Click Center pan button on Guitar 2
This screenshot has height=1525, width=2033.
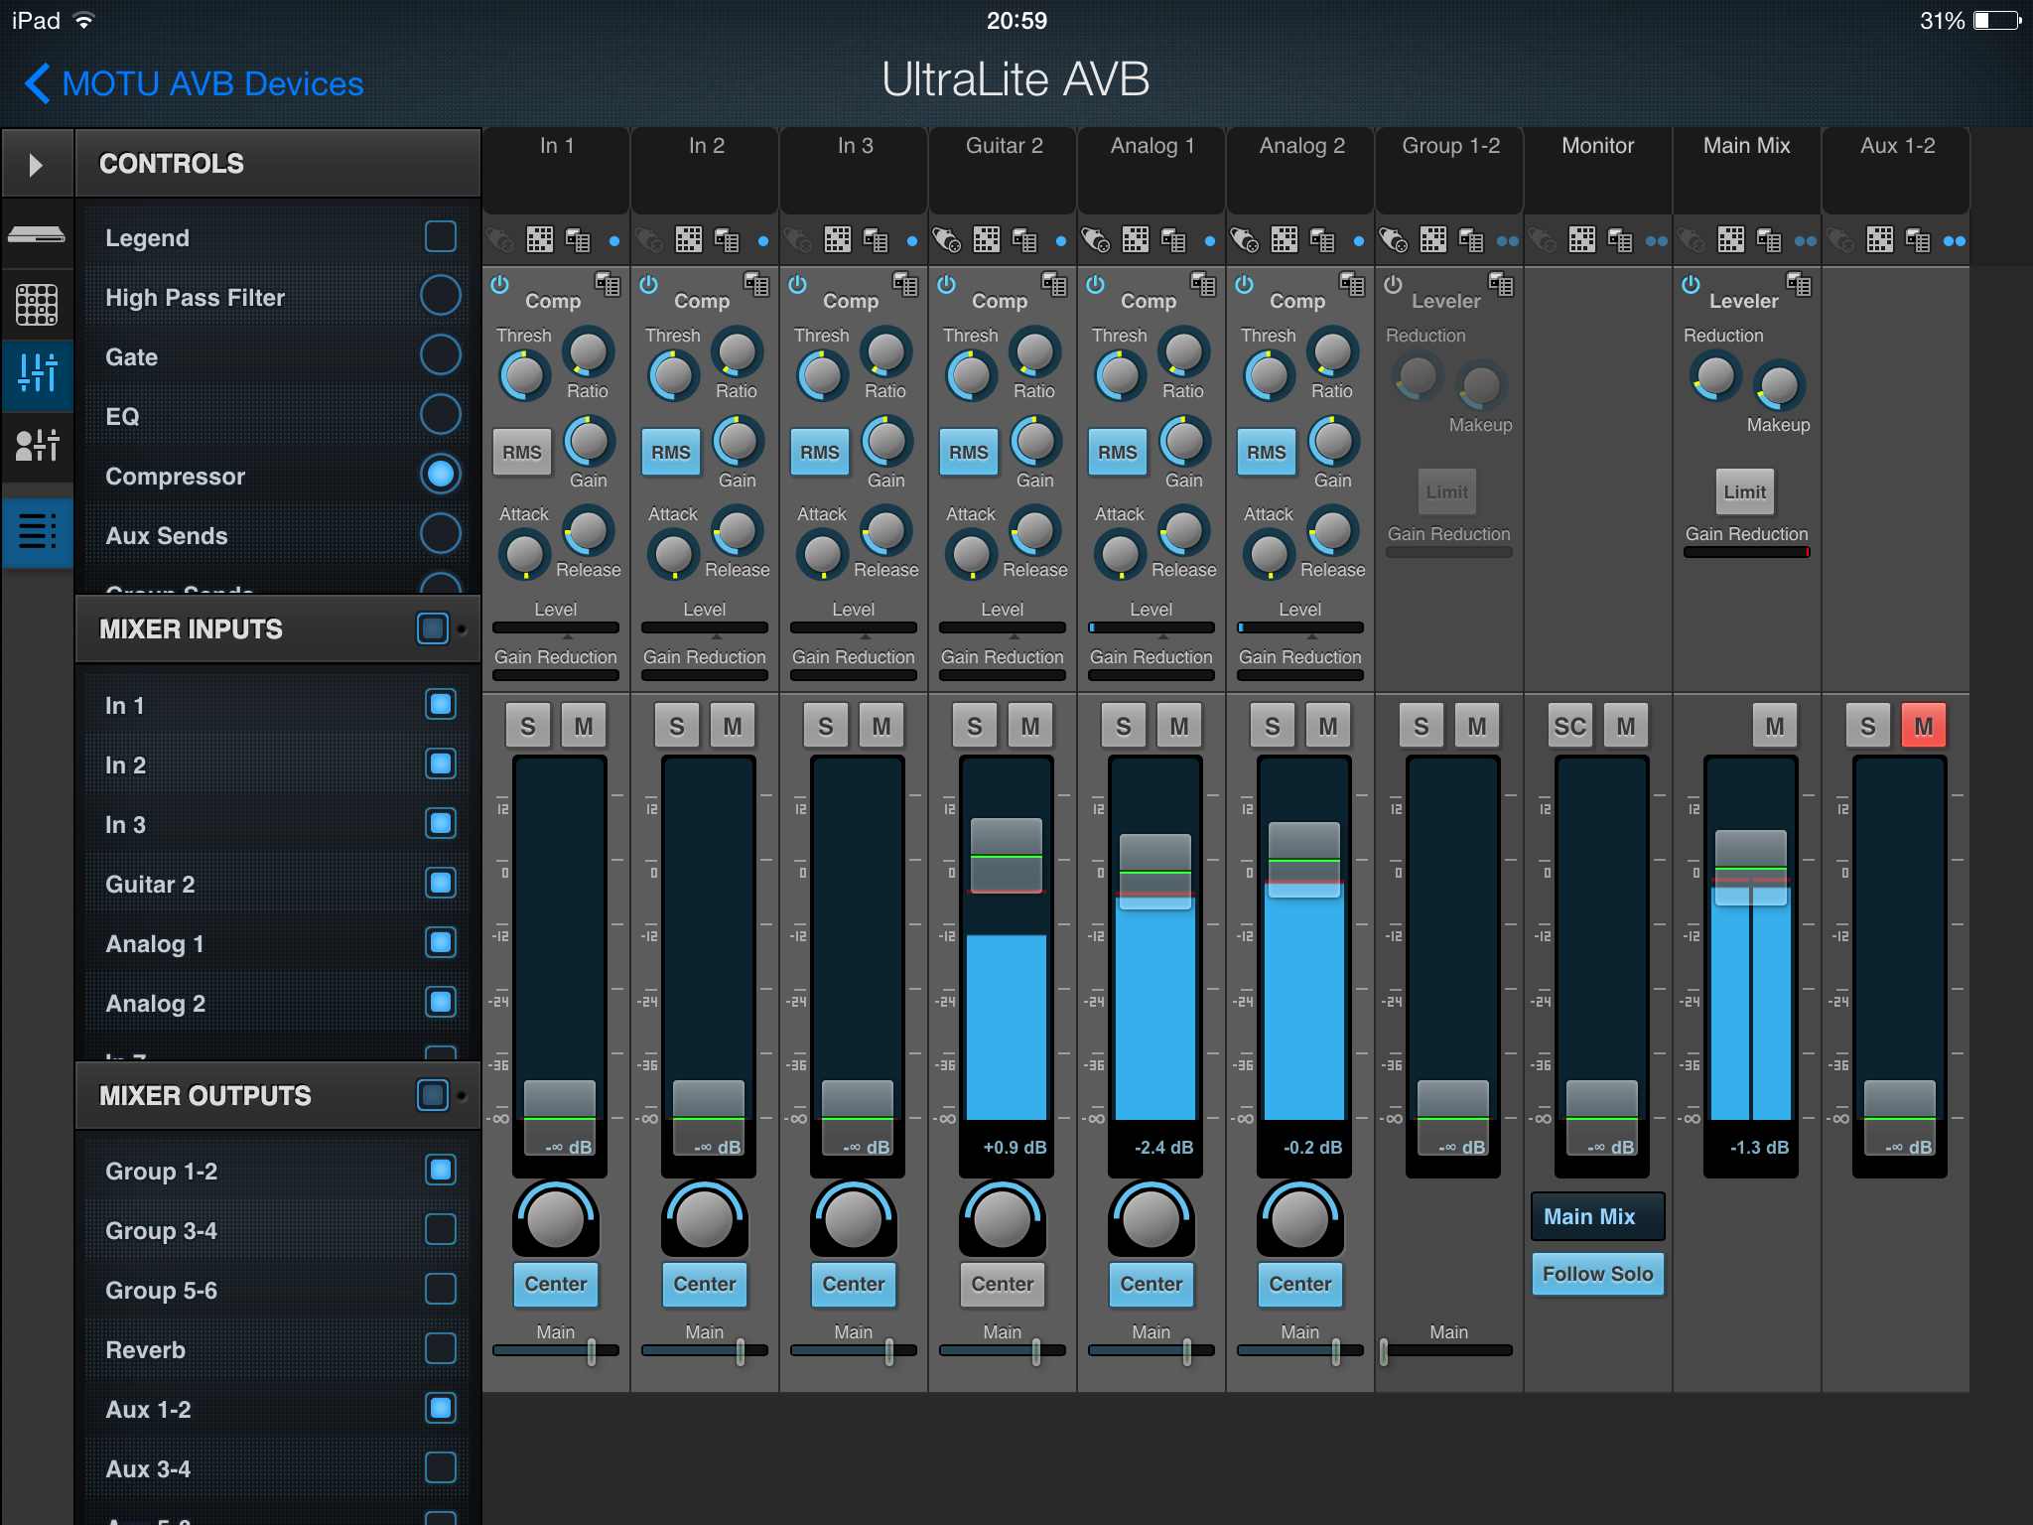pos(1003,1284)
